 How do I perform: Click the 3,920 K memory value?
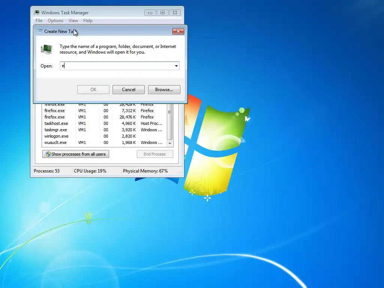[x=129, y=130]
